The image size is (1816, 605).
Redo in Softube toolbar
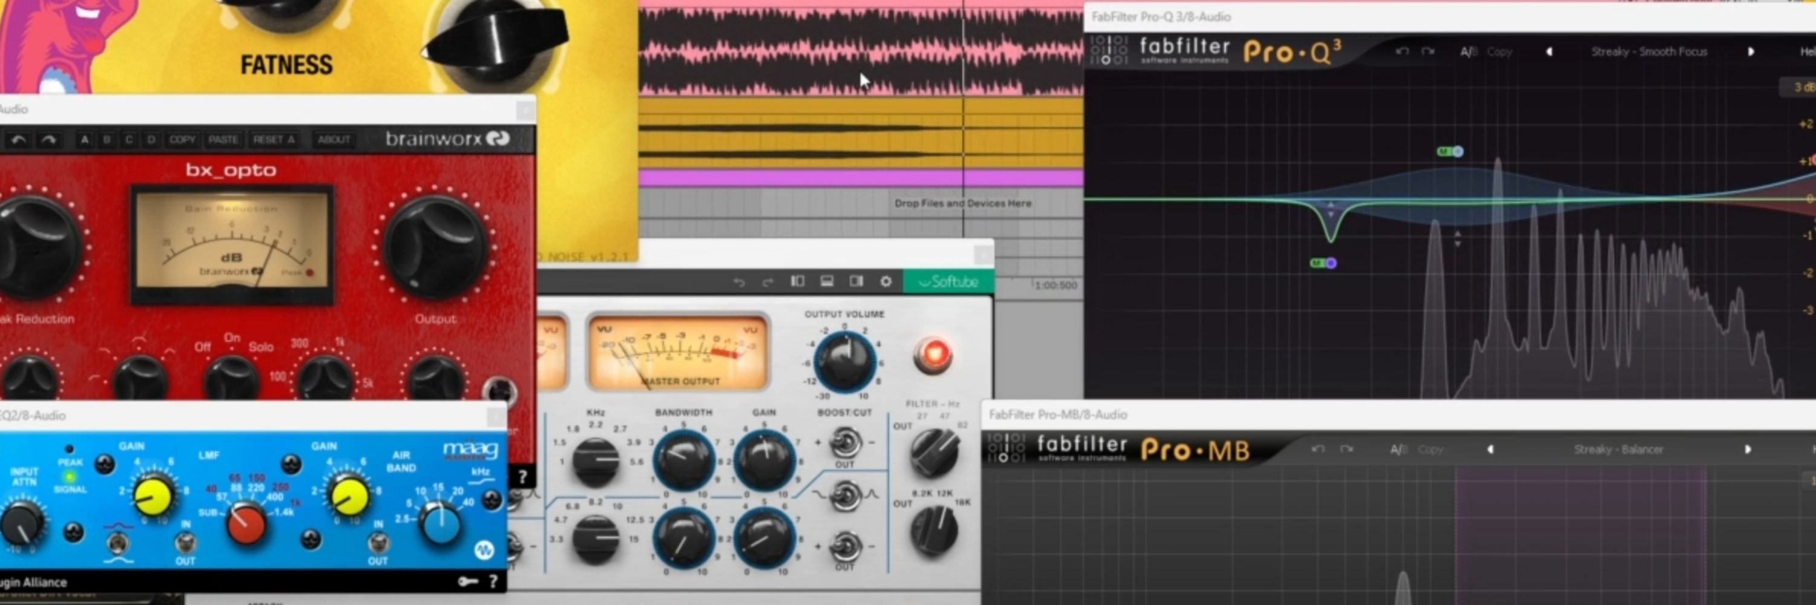point(768,282)
